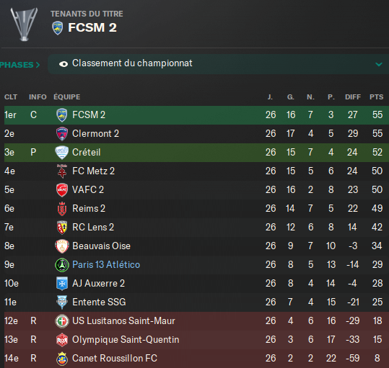Click the Créteil club badge

point(62,153)
